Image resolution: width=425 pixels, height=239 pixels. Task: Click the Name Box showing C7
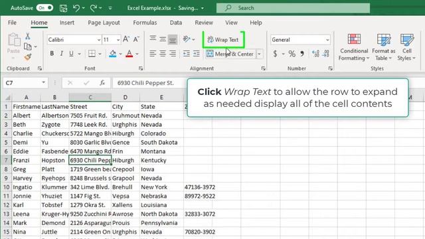(25, 83)
